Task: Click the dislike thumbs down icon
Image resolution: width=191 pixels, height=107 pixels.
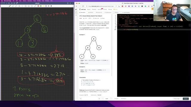Action: click(89, 18)
